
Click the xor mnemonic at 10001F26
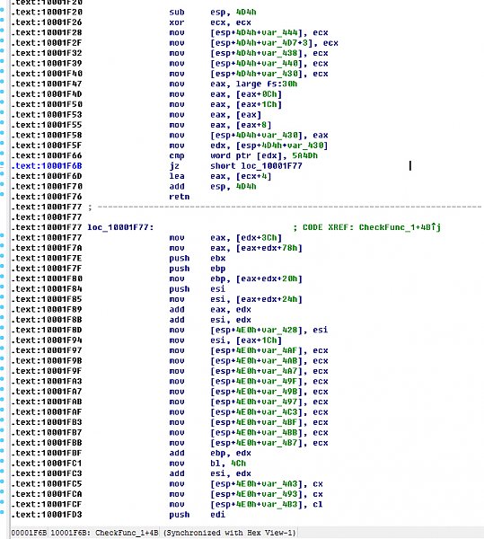pos(177,22)
